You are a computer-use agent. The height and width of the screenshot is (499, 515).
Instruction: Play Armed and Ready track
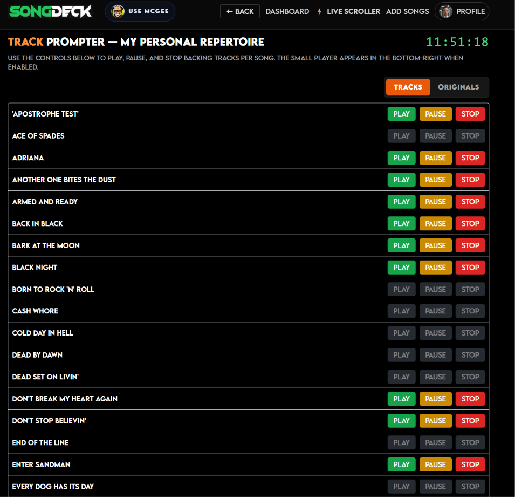401,202
